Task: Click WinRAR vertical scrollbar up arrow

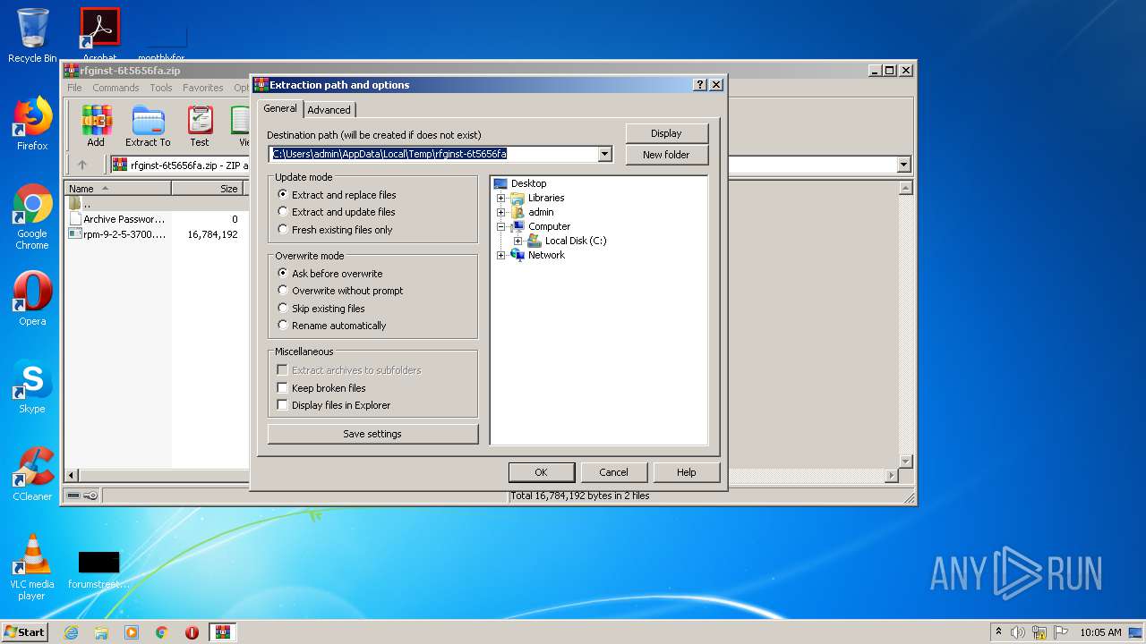Action: tap(905, 188)
